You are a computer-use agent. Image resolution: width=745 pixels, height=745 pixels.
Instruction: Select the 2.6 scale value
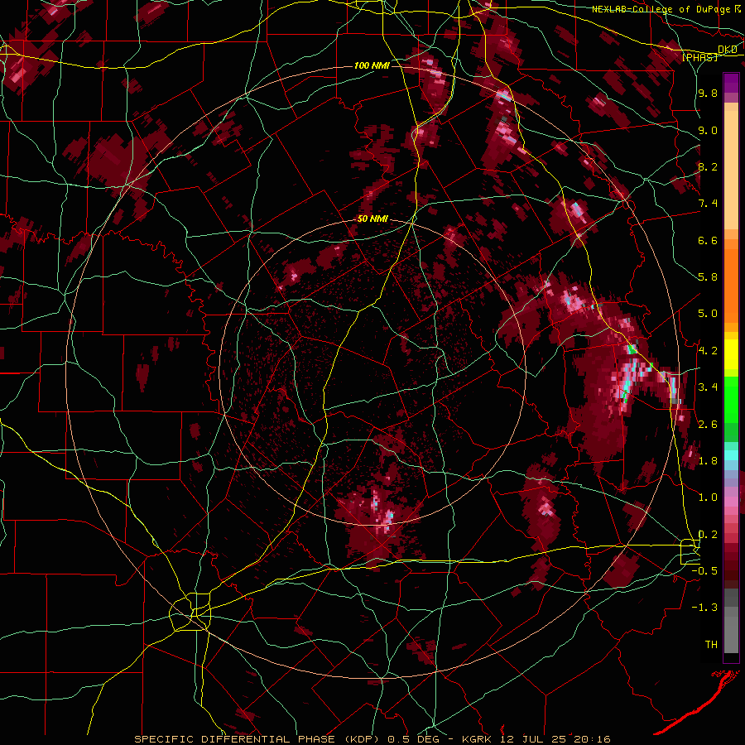708,425
